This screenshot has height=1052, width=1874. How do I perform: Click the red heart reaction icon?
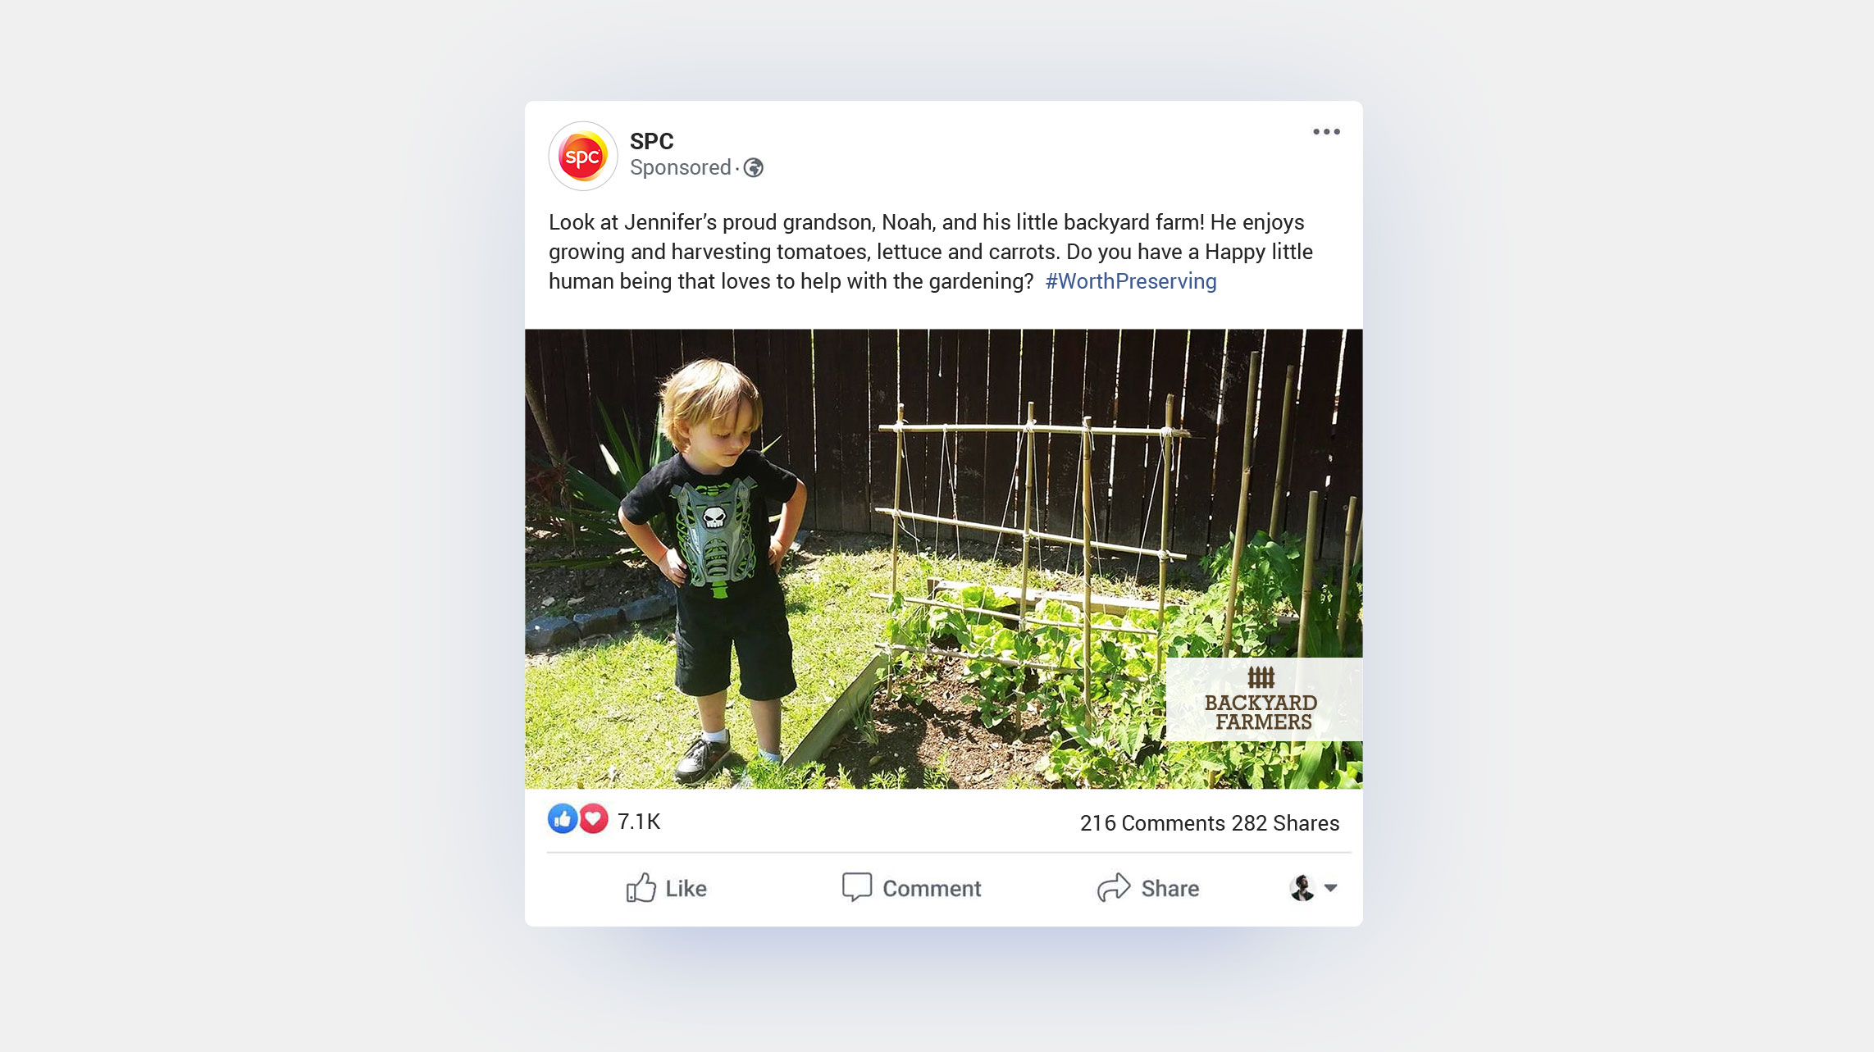(x=594, y=819)
